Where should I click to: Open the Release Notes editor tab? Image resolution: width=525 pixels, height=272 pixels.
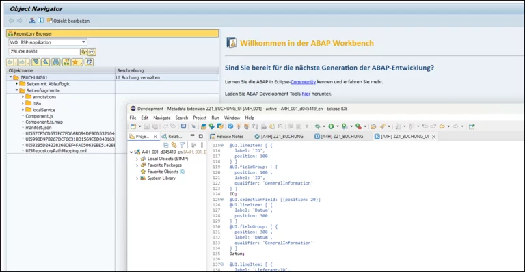(x=226, y=137)
